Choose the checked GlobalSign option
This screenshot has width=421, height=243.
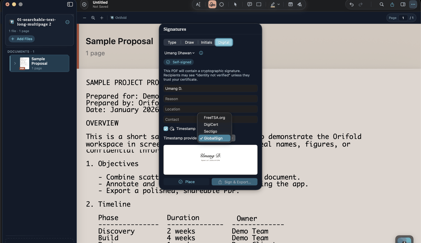coord(214,138)
